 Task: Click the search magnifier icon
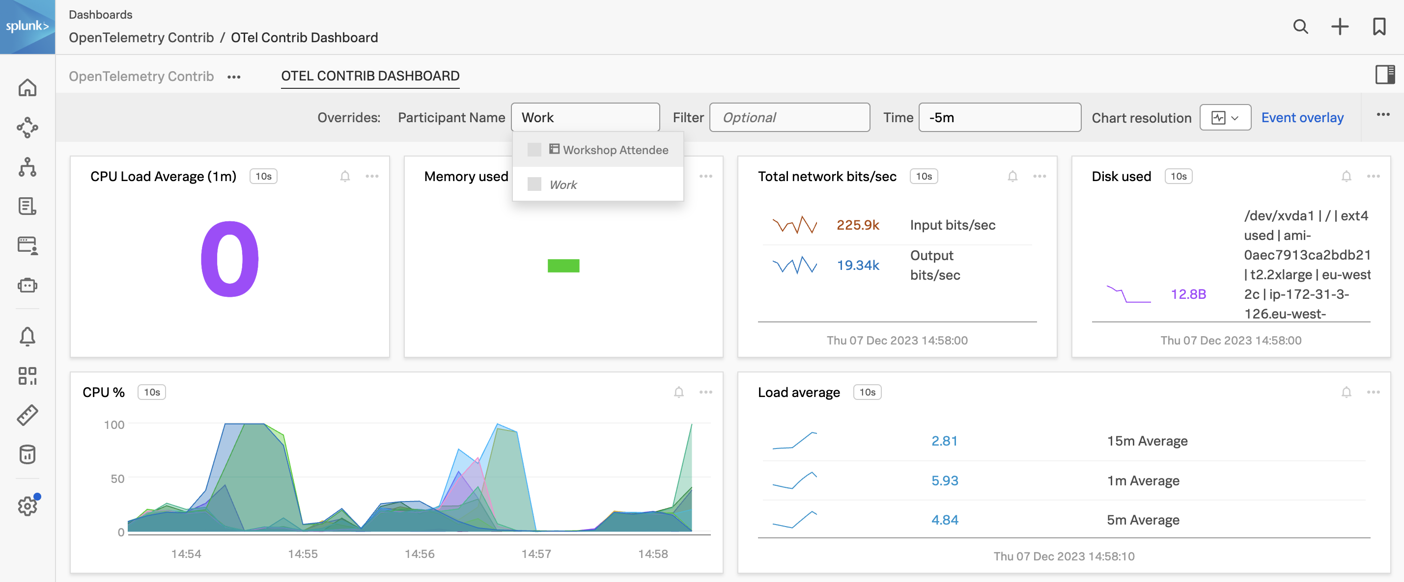point(1300,26)
